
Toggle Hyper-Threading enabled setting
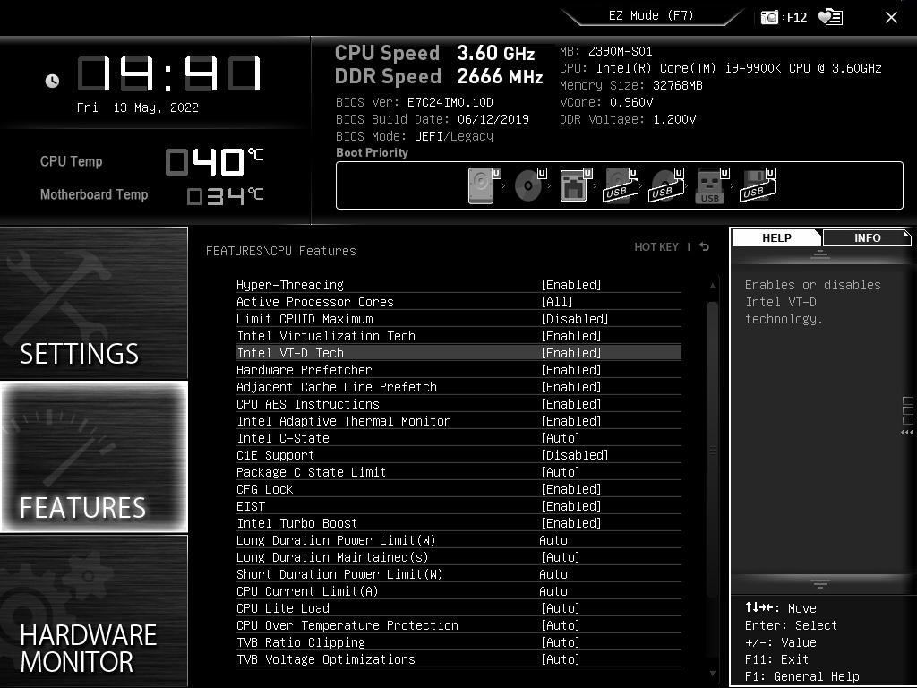pyautogui.click(x=458, y=285)
